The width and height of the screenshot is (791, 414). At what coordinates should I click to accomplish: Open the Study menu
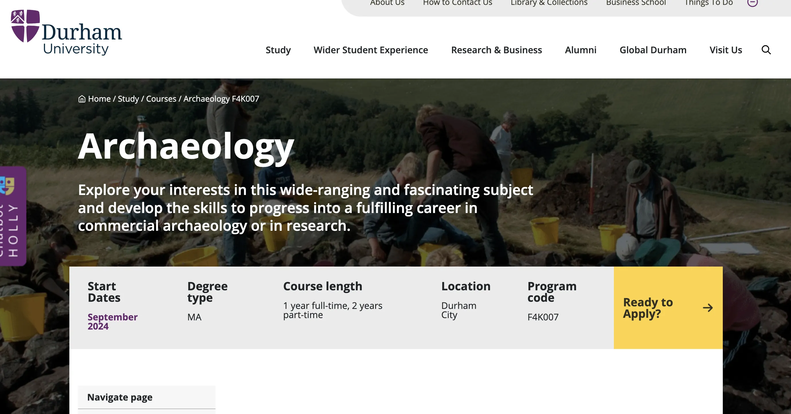278,50
